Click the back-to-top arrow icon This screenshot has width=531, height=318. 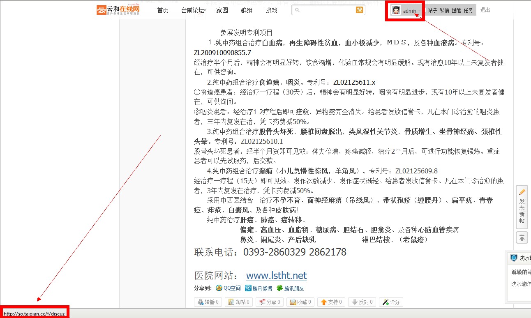[x=522, y=237]
